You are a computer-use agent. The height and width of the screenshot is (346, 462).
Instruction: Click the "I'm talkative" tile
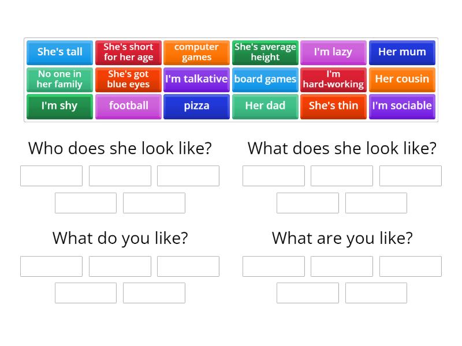[196, 79]
